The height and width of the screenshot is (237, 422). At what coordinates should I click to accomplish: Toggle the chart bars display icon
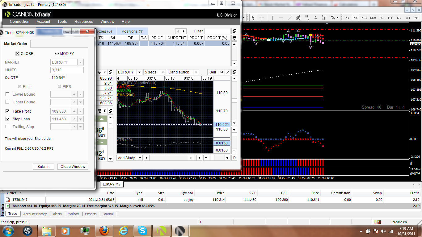pyautogui.click(x=222, y=72)
